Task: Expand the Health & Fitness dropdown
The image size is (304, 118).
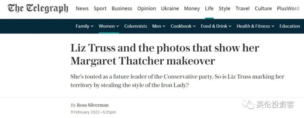Action: coord(272,26)
